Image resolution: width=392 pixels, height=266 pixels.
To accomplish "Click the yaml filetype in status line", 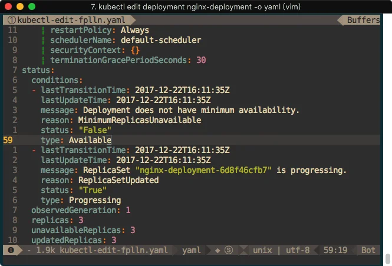I will point(192,250).
